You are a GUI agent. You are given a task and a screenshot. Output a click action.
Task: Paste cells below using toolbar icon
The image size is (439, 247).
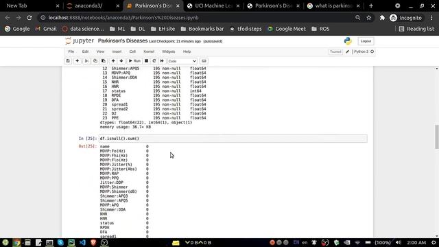[x=104, y=61]
